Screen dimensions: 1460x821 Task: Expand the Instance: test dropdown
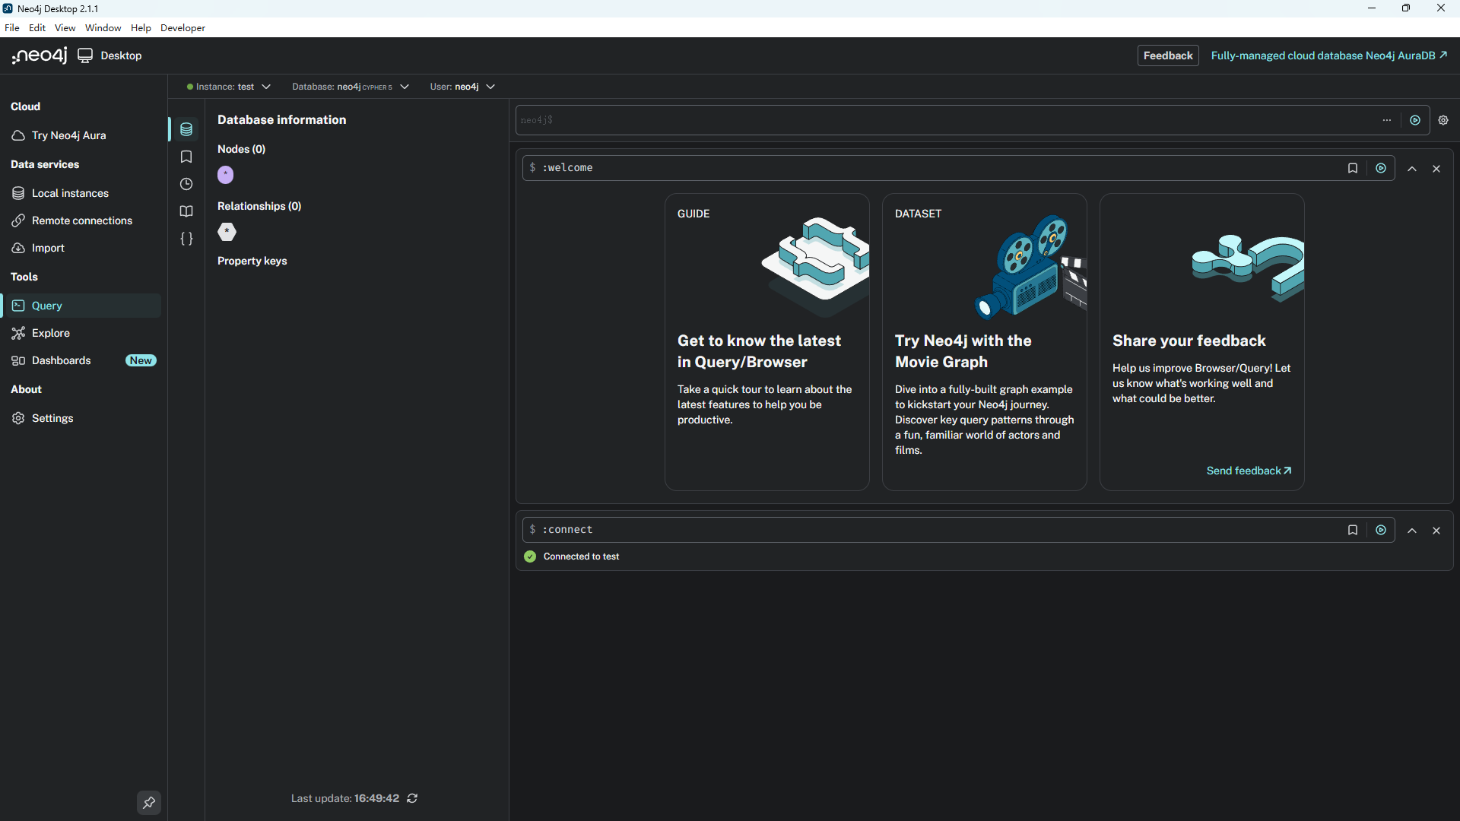pyautogui.click(x=228, y=87)
